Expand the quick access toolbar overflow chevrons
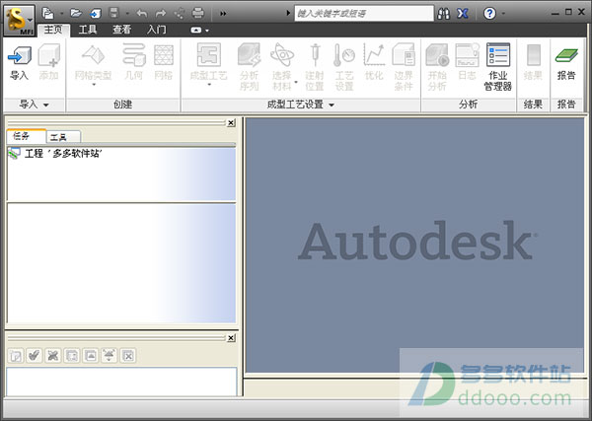This screenshot has width=592, height=421. point(223,14)
